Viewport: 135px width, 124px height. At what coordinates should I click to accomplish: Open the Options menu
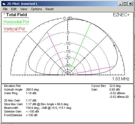point(36,9)
